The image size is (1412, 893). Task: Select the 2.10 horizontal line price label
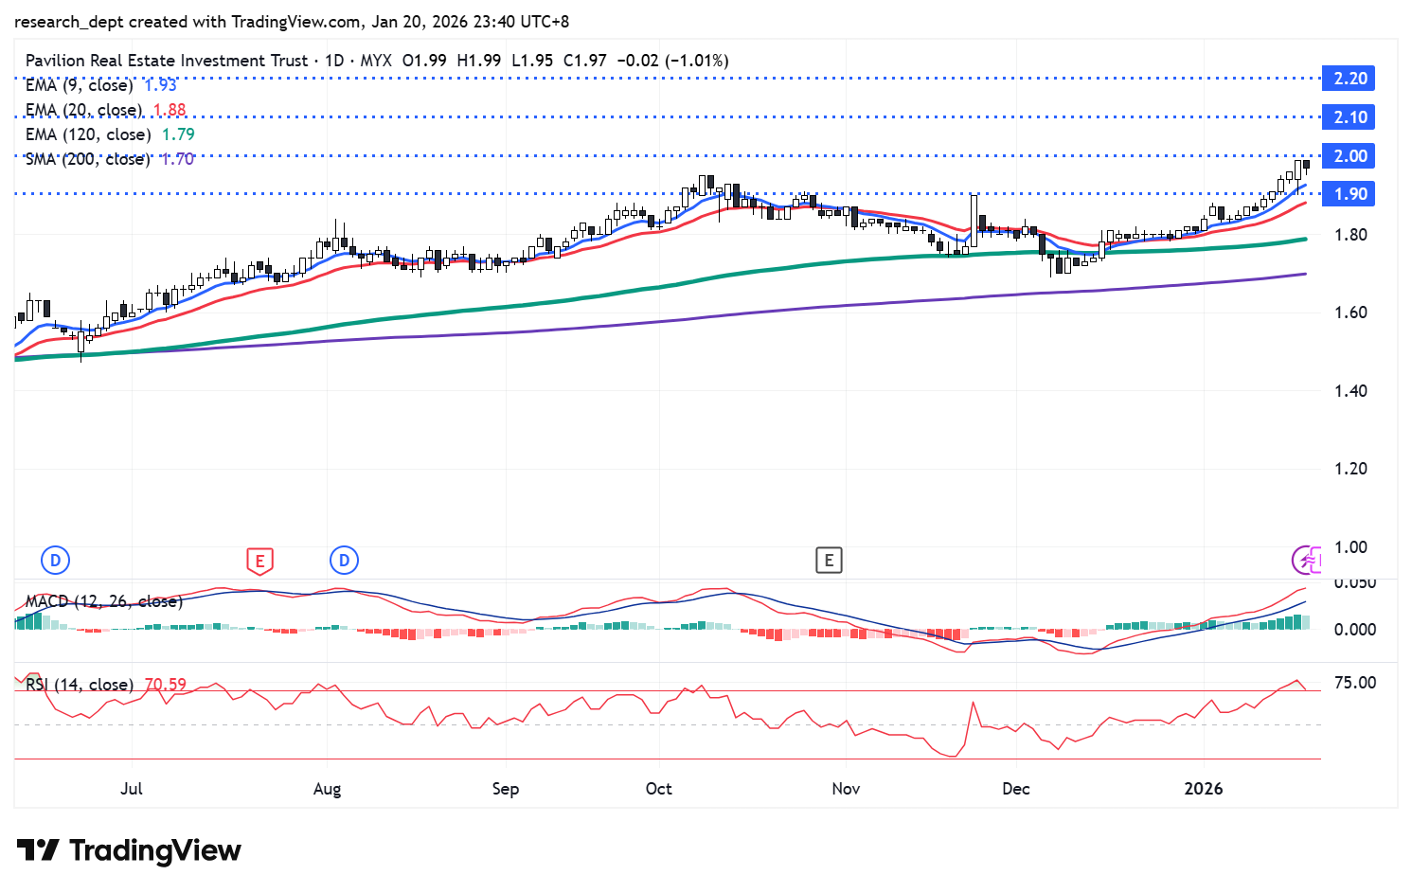point(1349,117)
